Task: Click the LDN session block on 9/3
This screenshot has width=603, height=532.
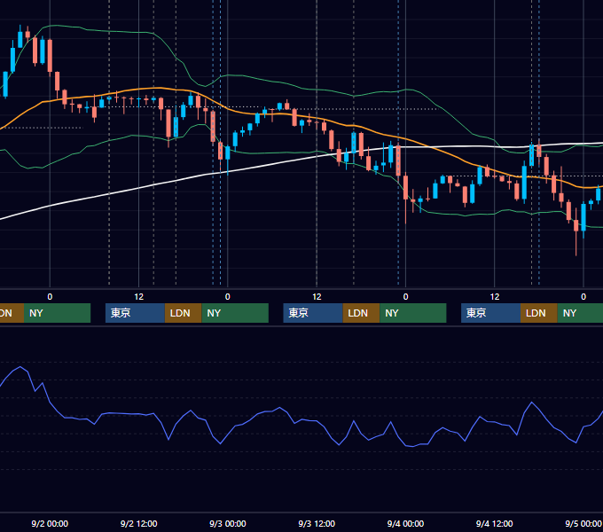Action: (361, 313)
